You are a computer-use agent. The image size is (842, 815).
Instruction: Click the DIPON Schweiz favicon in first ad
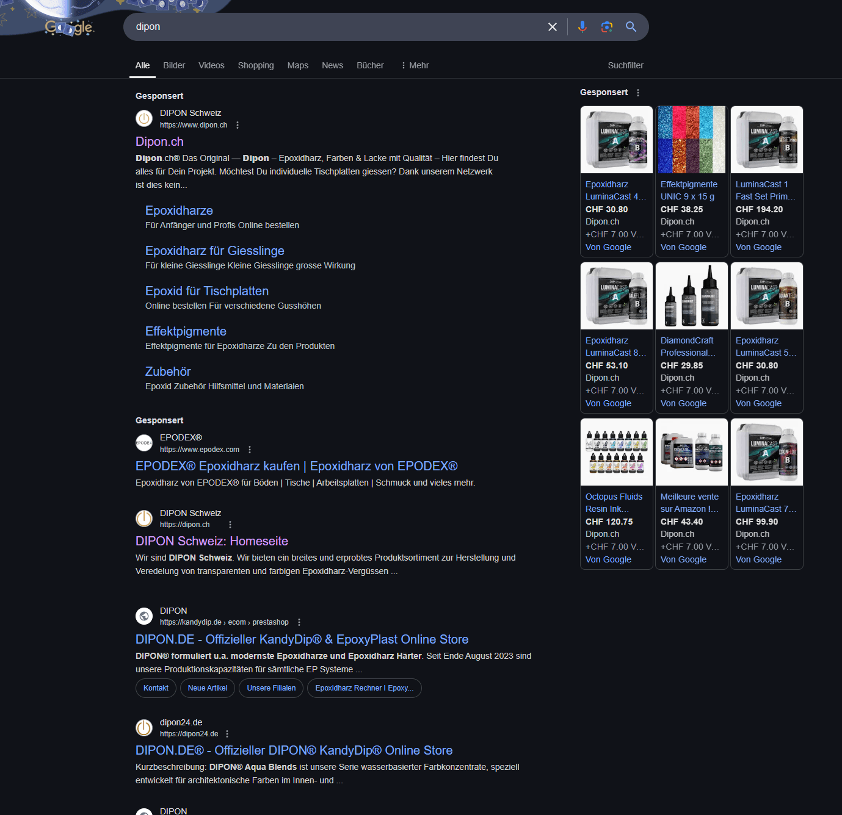pos(144,118)
